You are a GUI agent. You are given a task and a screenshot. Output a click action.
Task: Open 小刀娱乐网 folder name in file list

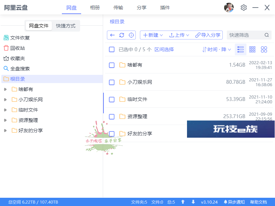(x=140, y=82)
